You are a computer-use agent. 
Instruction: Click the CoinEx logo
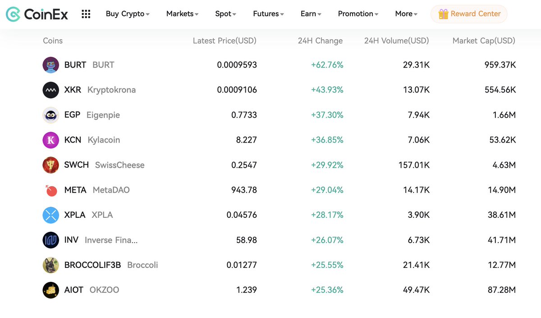click(x=37, y=14)
